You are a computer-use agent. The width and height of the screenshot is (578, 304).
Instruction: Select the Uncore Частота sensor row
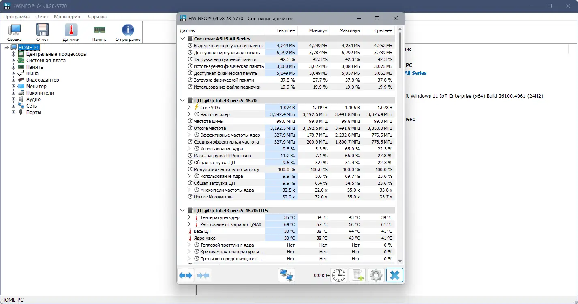pos(286,128)
